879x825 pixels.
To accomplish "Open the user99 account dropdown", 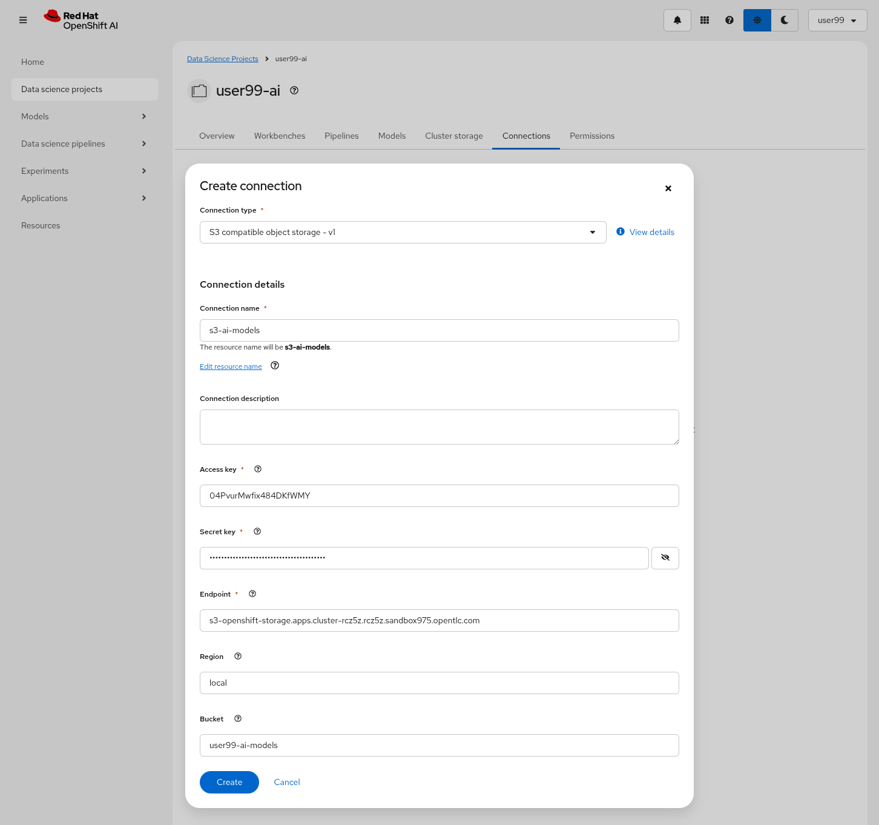I will (x=837, y=20).
